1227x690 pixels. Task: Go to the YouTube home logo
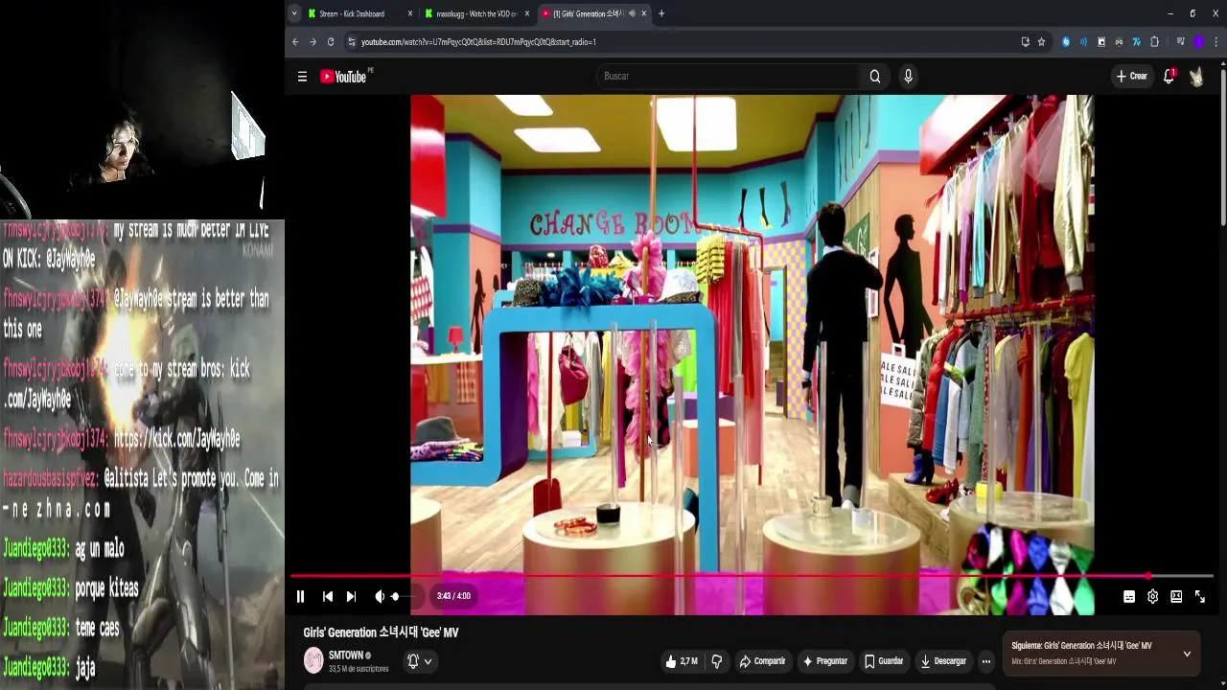(345, 77)
